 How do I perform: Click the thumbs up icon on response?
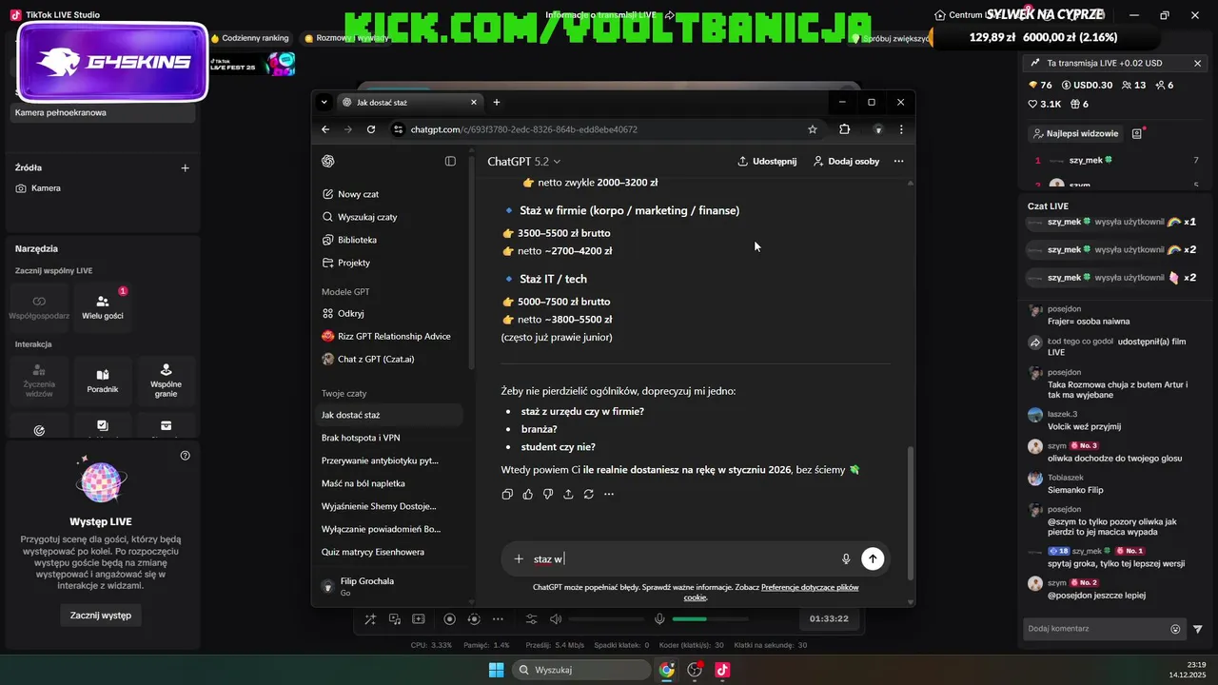click(x=527, y=494)
